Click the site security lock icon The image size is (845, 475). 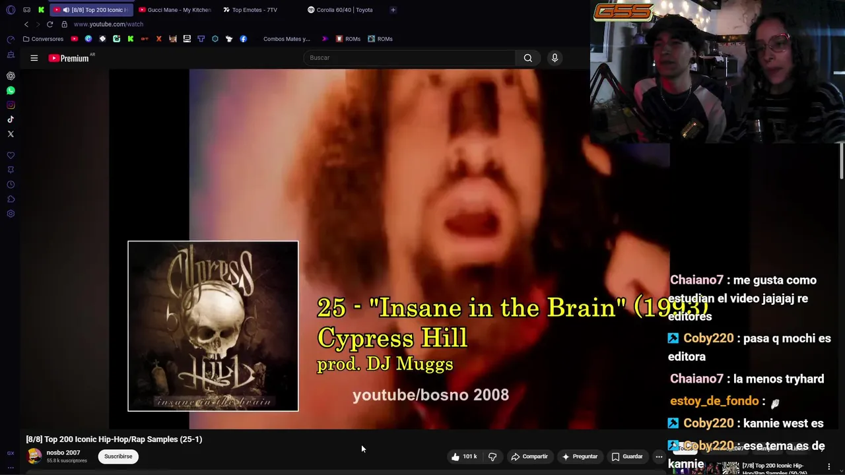click(x=64, y=24)
